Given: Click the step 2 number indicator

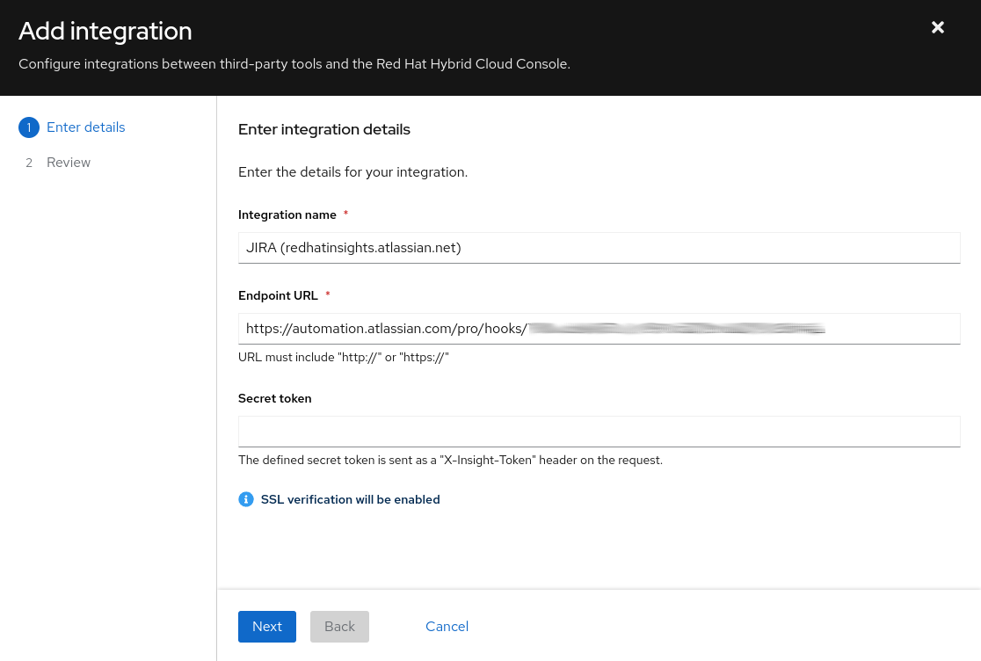Looking at the screenshot, I should [29, 163].
